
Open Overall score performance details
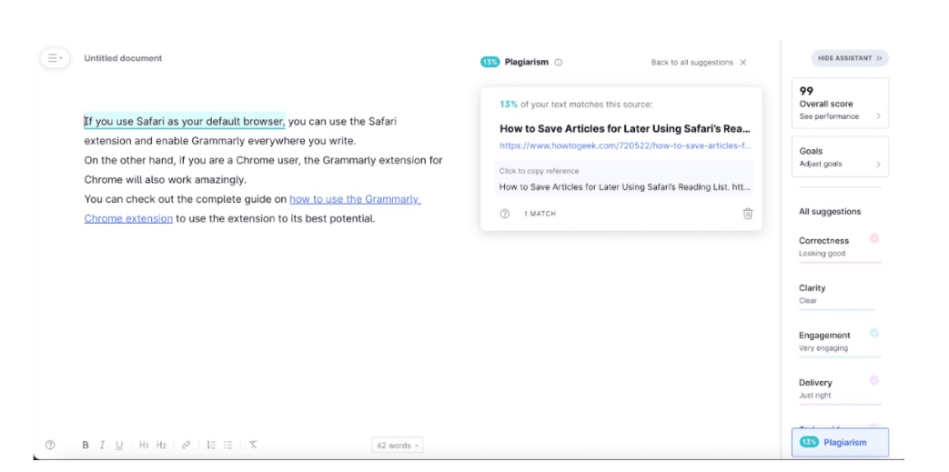coord(839,104)
